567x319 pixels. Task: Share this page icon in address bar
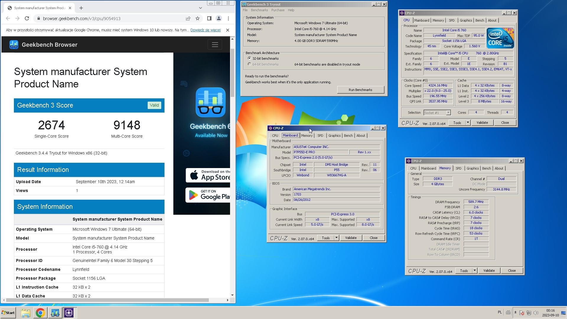coord(188,18)
